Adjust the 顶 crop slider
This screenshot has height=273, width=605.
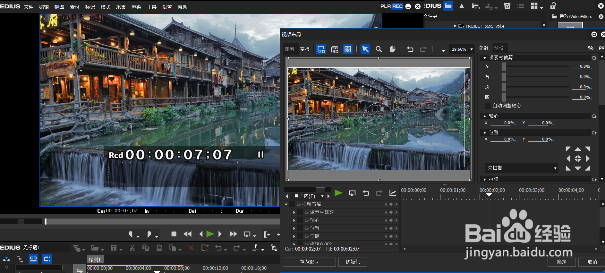pyautogui.click(x=504, y=87)
